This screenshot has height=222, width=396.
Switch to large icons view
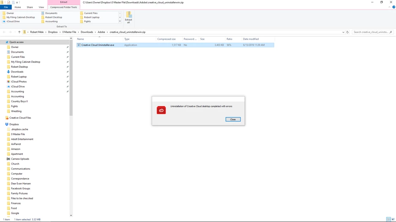(393, 220)
